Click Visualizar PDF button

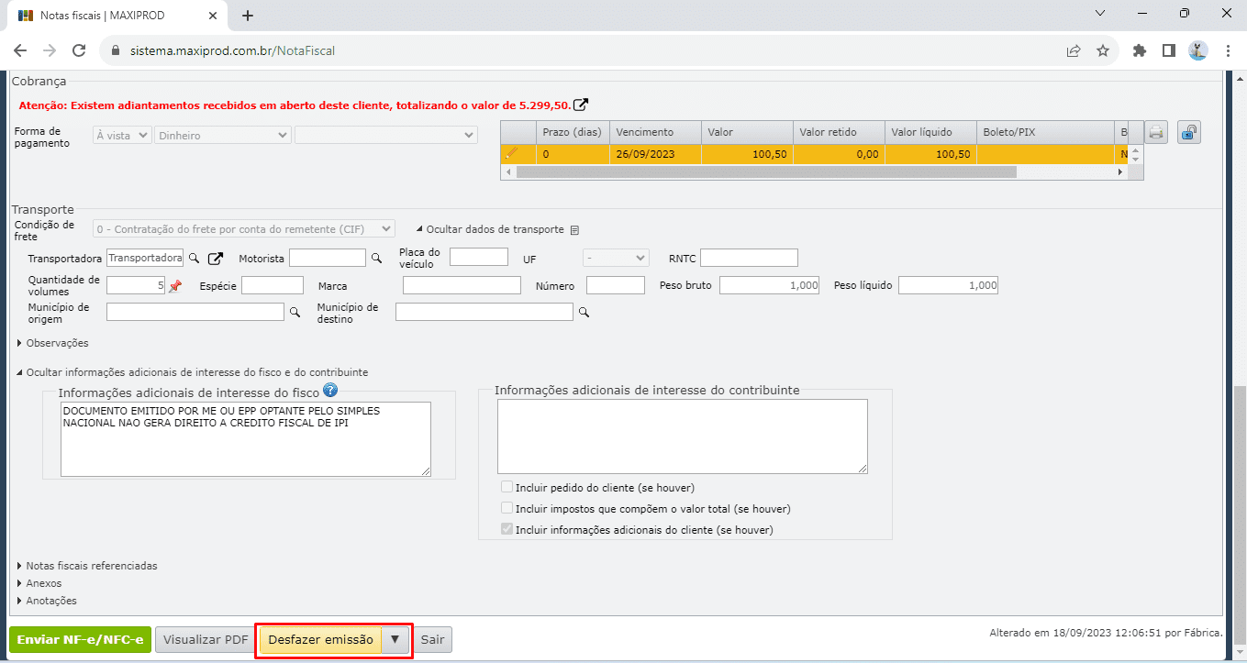[x=206, y=640]
